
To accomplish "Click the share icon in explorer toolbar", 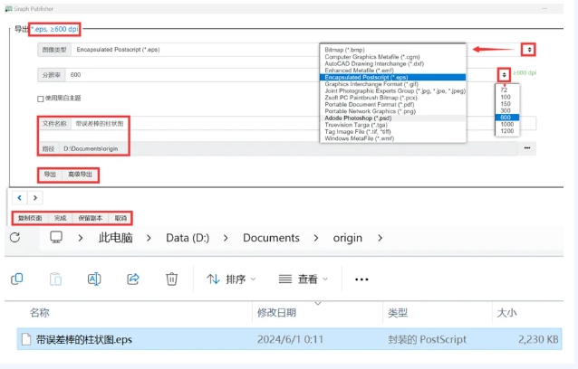I will pos(133,279).
